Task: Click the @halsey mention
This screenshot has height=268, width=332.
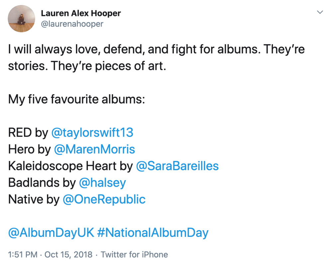Action: click(102, 182)
